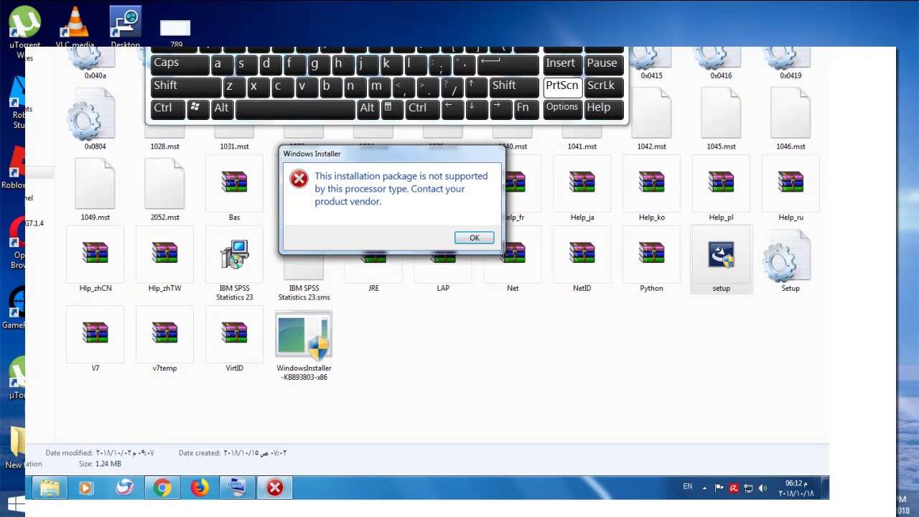
Task: Select the LAP file label
Action: pyautogui.click(x=443, y=288)
